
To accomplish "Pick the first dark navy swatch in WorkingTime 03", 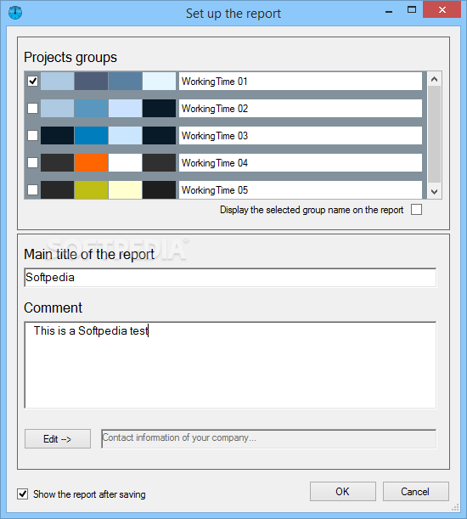I will coord(57,135).
